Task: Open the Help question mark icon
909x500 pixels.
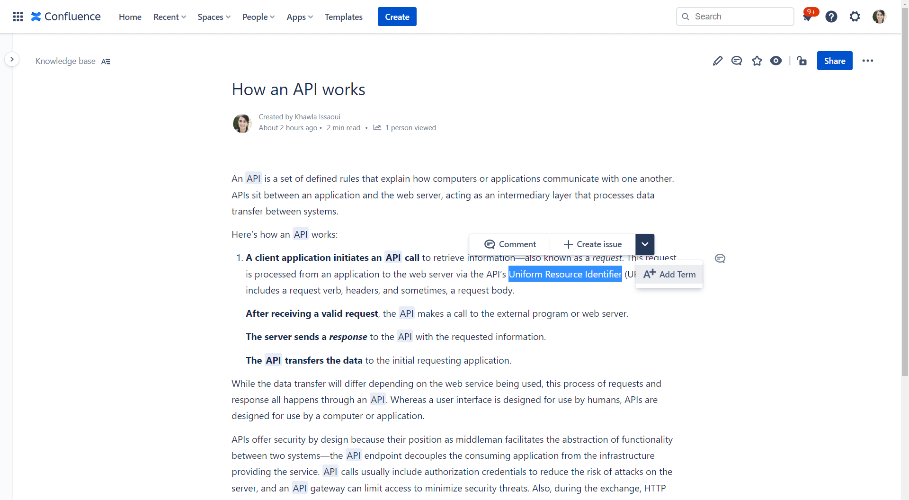Action: (x=831, y=17)
